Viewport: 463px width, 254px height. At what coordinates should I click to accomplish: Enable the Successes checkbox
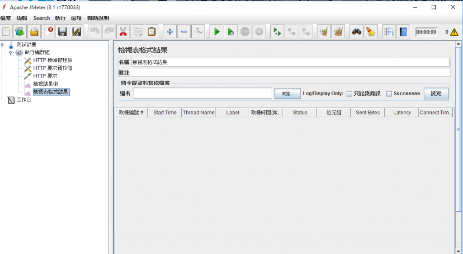[389, 94]
